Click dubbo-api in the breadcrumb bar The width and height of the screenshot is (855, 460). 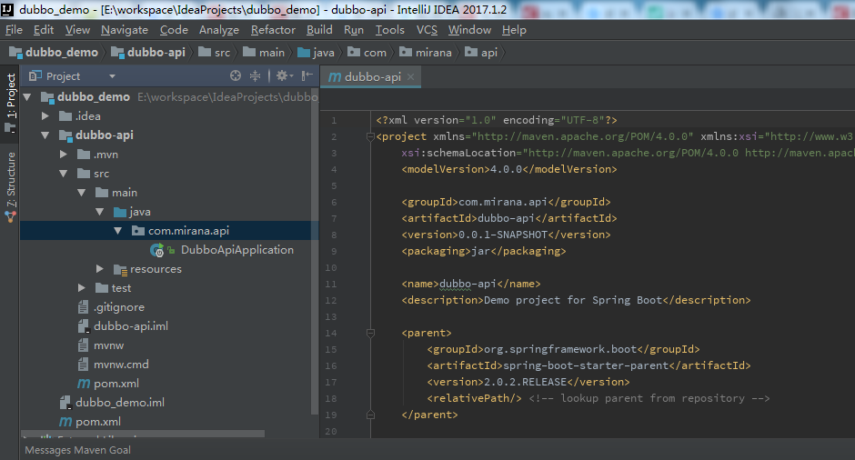[x=148, y=53]
